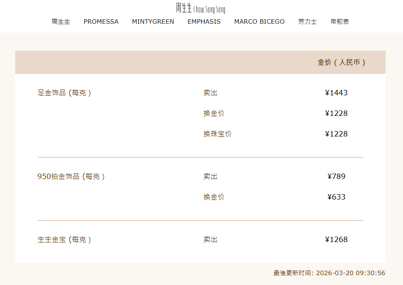Click the 换珠宝价 label
Image resolution: width=403 pixels, height=285 pixels.
coord(217,134)
